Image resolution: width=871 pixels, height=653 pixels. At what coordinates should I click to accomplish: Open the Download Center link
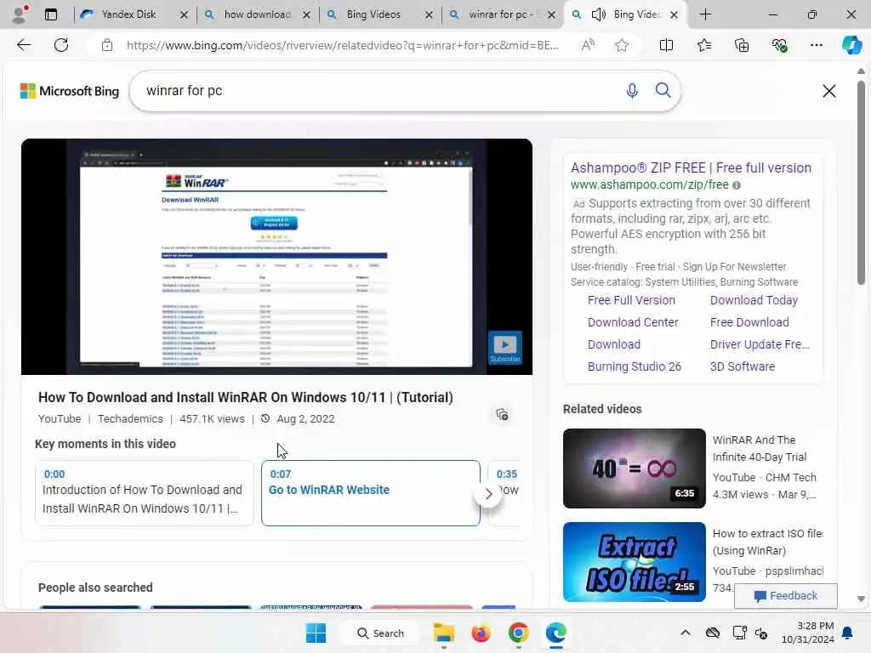click(633, 322)
